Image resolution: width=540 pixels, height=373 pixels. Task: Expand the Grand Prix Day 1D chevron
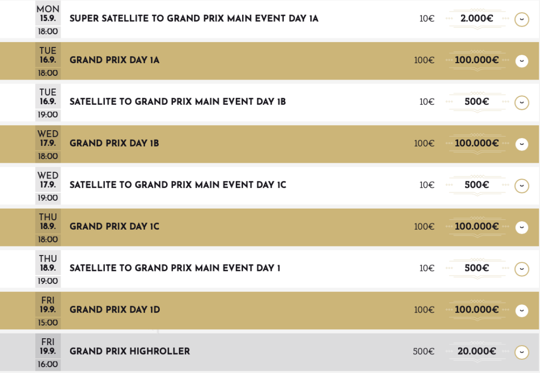tap(522, 310)
